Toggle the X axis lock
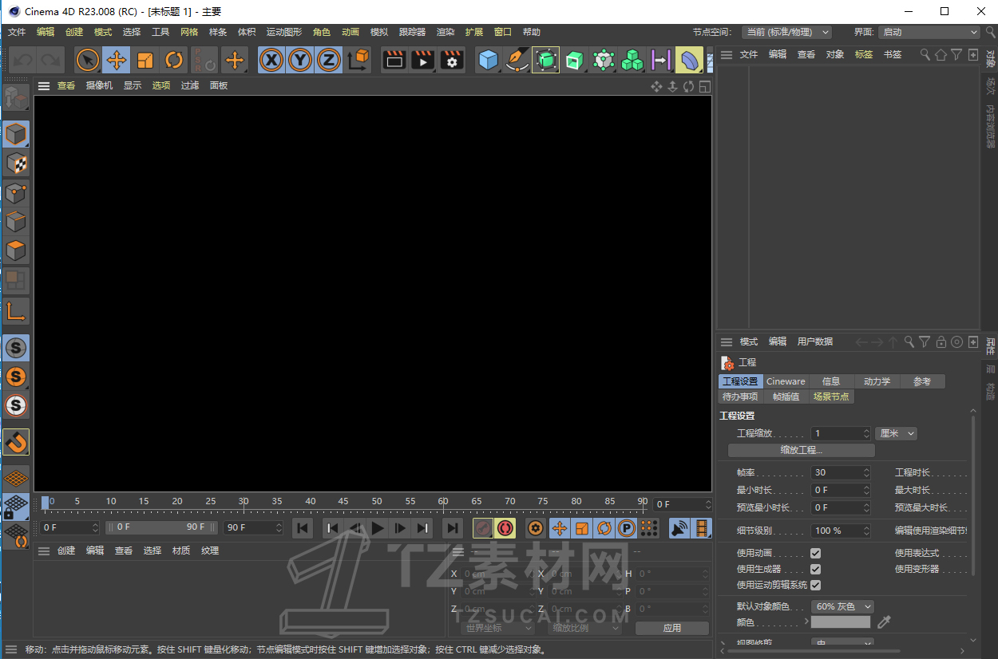 coord(271,60)
